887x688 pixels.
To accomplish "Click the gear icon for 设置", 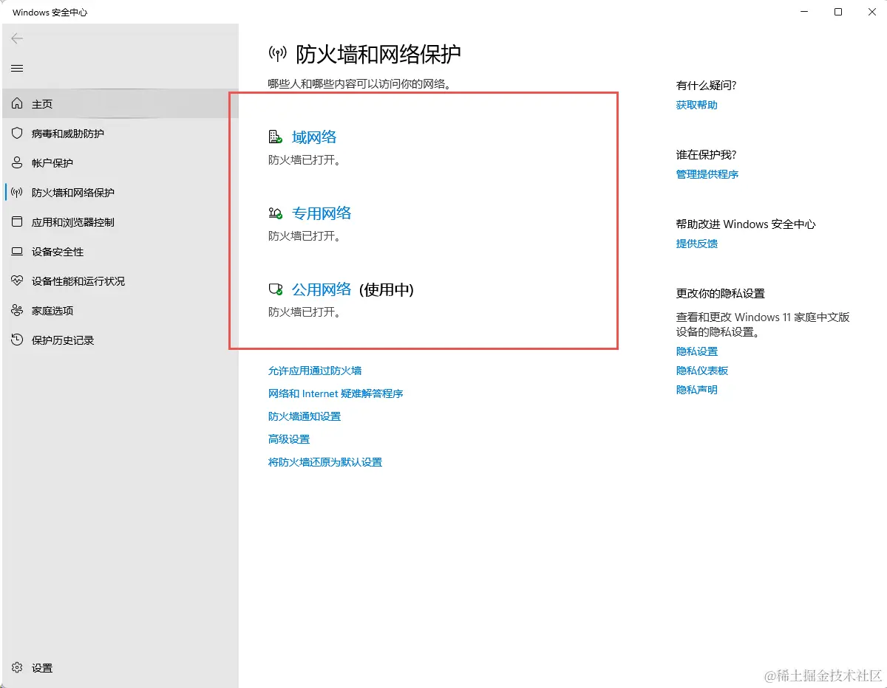I will click(x=17, y=668).
